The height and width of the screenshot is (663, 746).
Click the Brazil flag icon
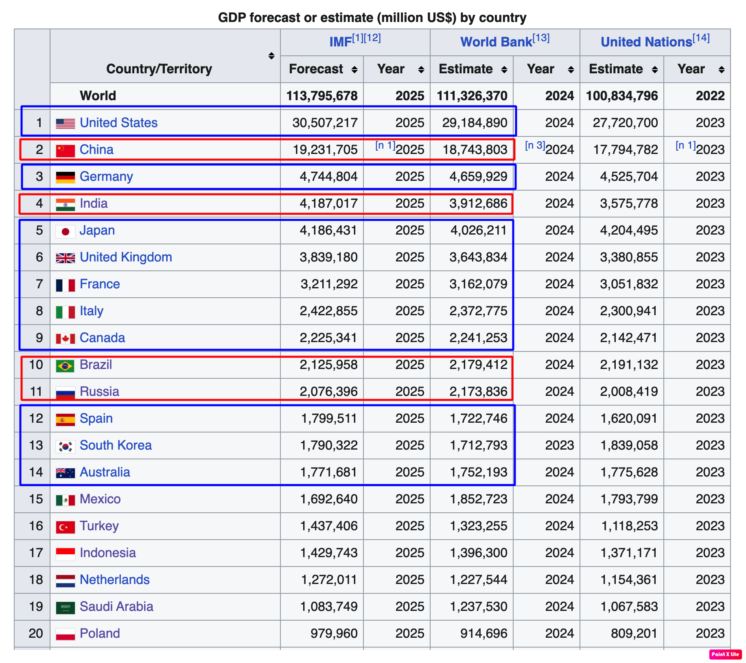65,366
